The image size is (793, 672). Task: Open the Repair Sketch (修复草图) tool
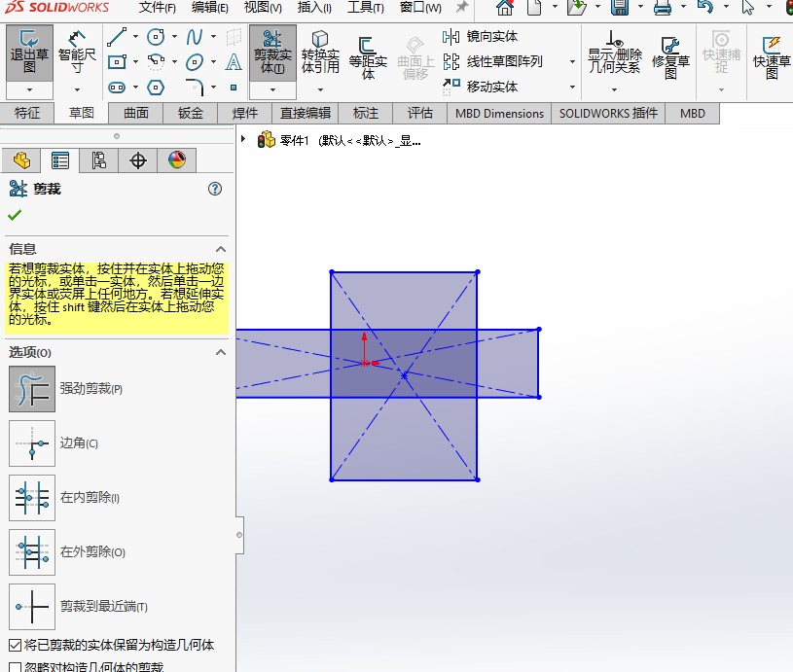coord(670,56)
